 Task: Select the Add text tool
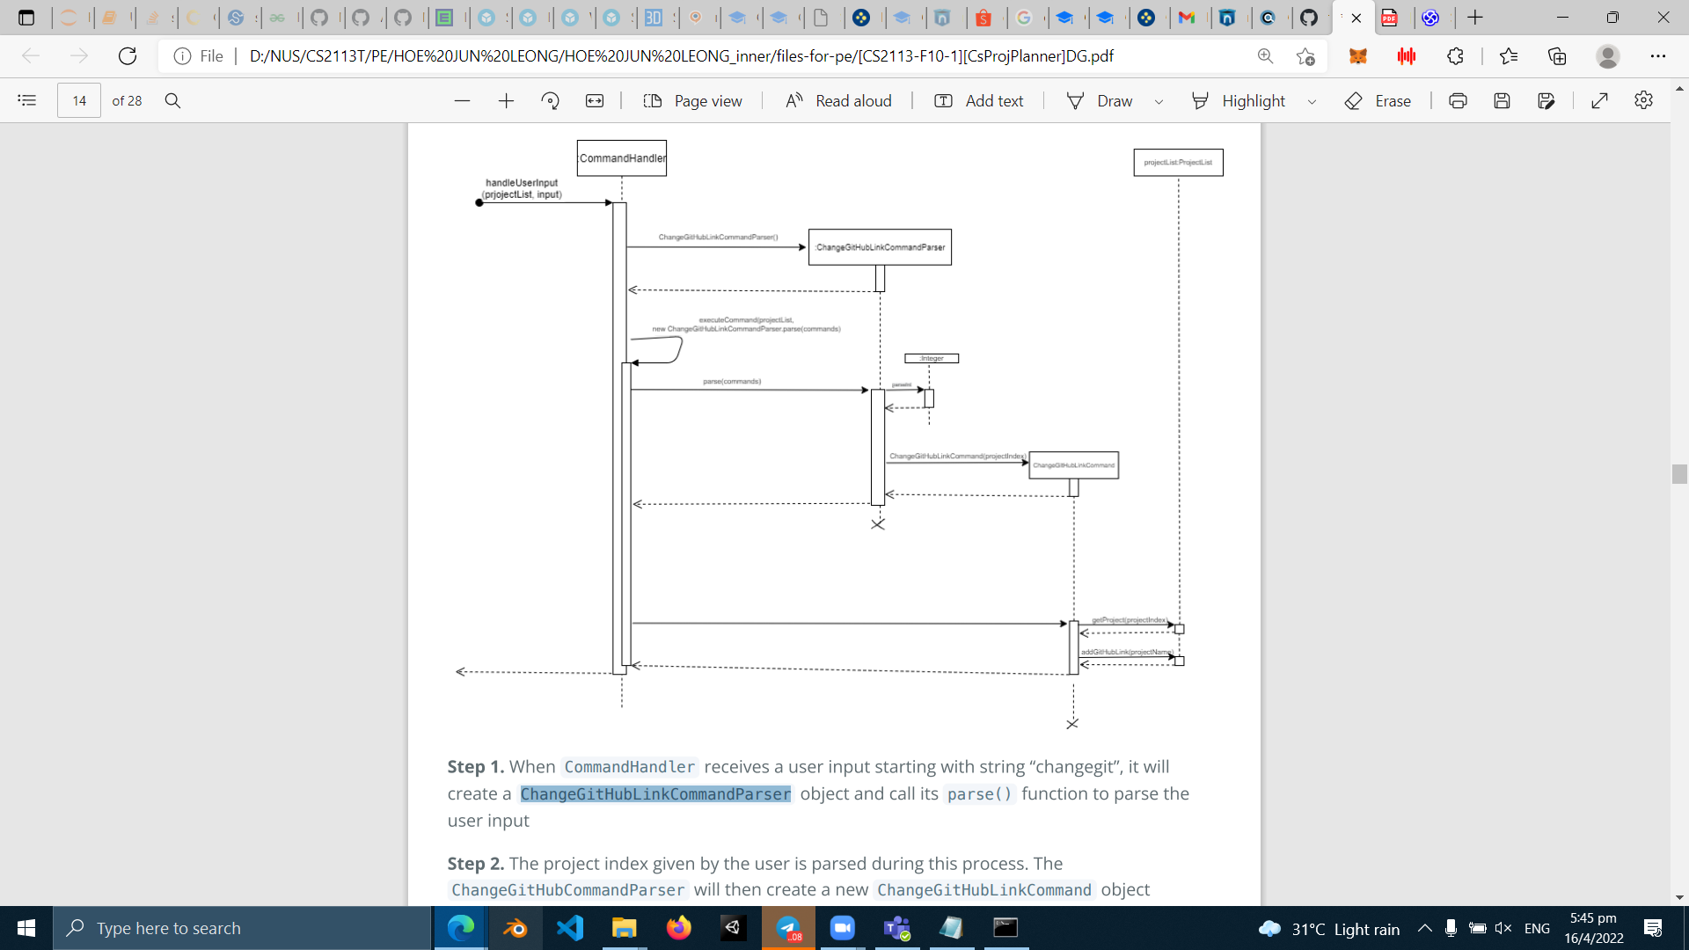coord(978,100)
